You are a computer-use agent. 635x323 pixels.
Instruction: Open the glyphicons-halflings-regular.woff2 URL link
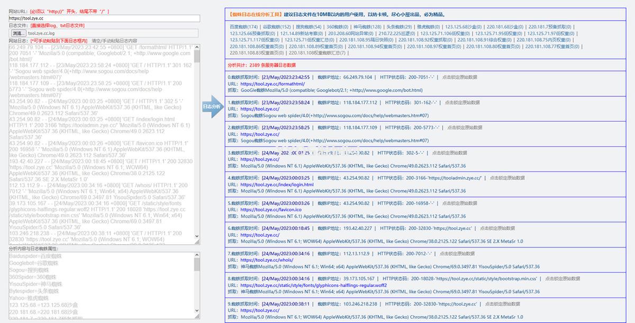pyautogui.click(x=313, y=285)
